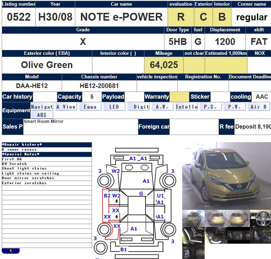
Task: Click Deposit 8,190 recycle fee value
Action: point(253,126)
